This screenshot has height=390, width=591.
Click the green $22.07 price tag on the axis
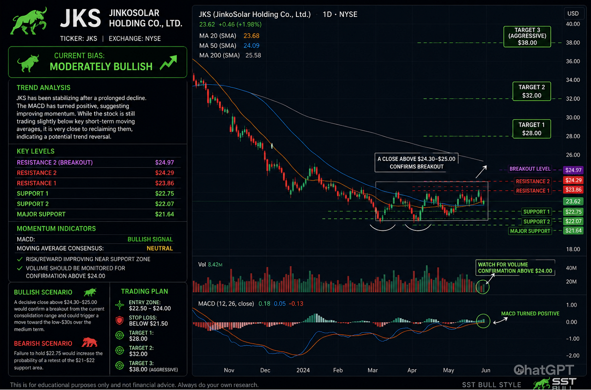[x=573, y=221]
